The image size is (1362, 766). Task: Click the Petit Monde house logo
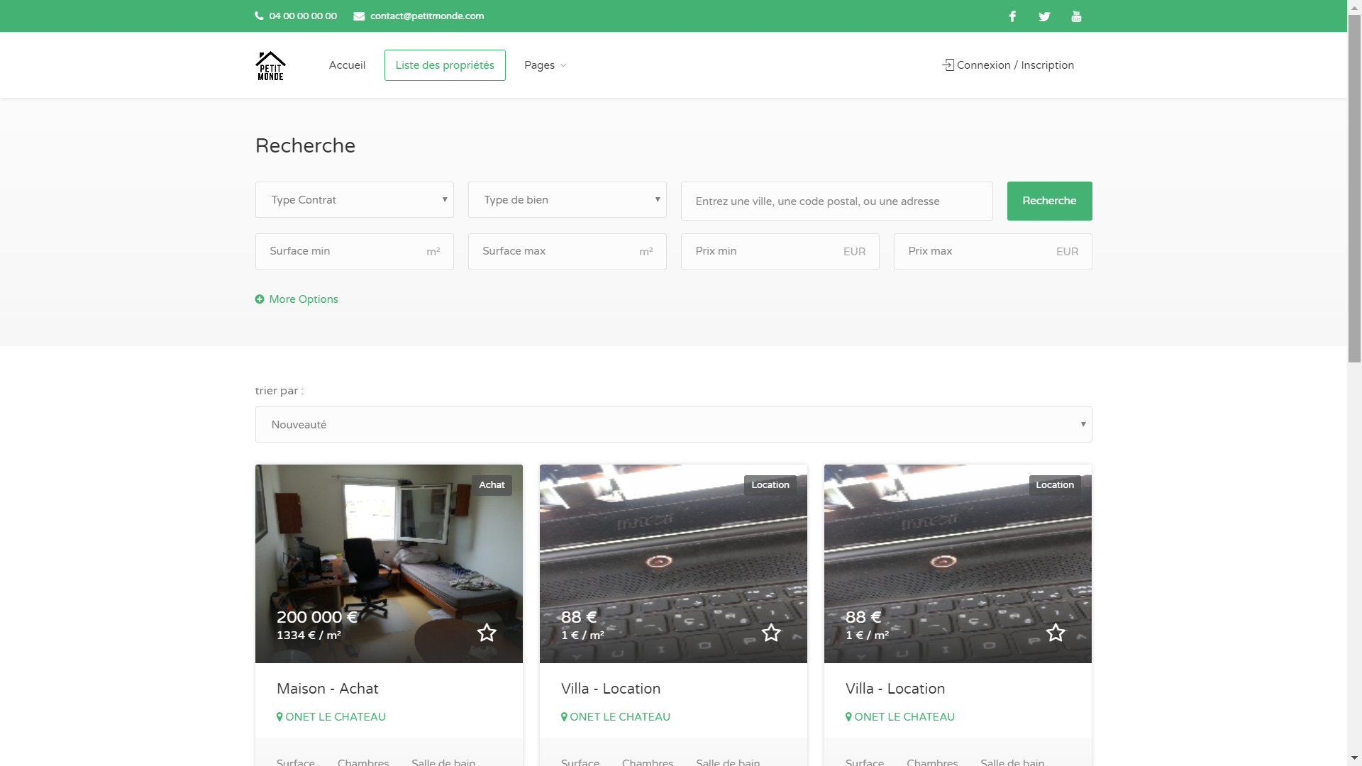[x=270, y=65]
